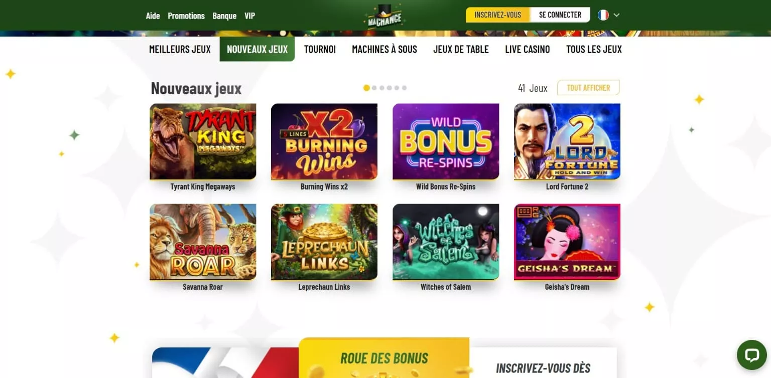Open the Promotions link in header
The height and width of the screenshot is (378, 771).
point(186,16)
